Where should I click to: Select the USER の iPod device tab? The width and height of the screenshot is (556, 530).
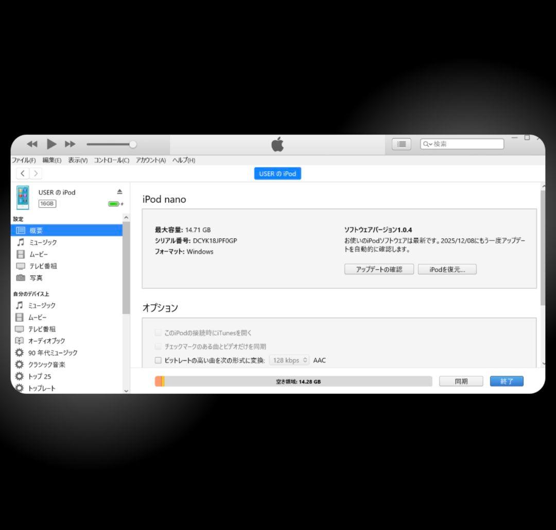(277, 173)
